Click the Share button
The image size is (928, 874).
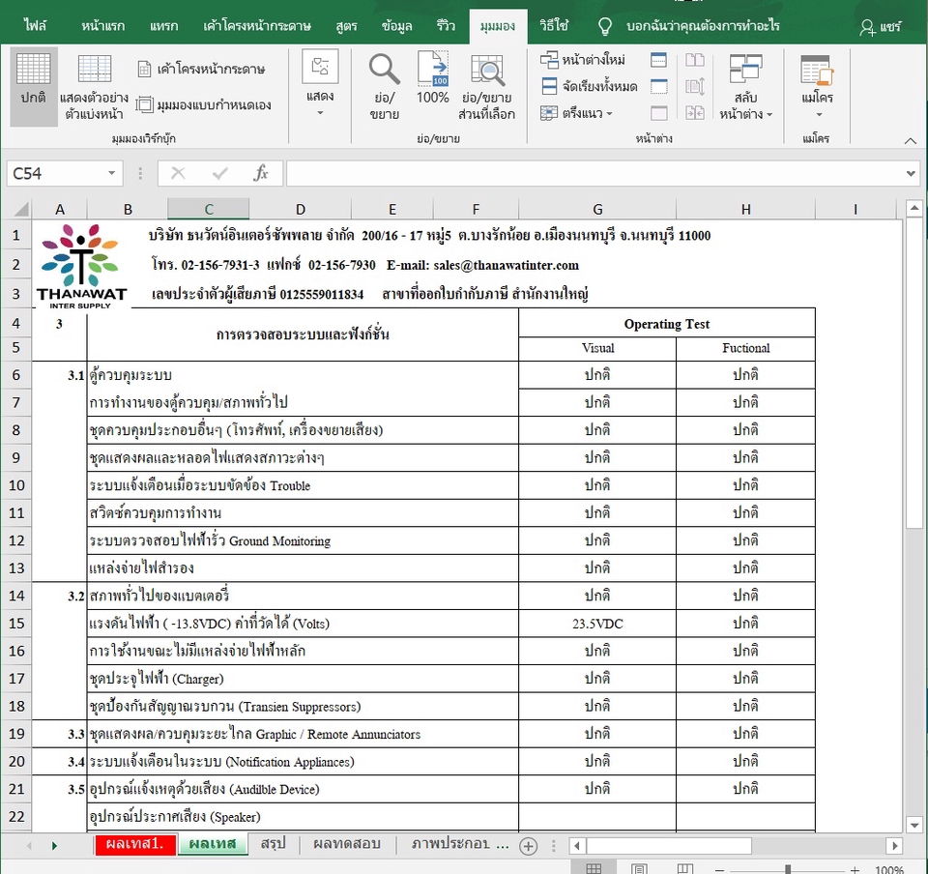881,27
